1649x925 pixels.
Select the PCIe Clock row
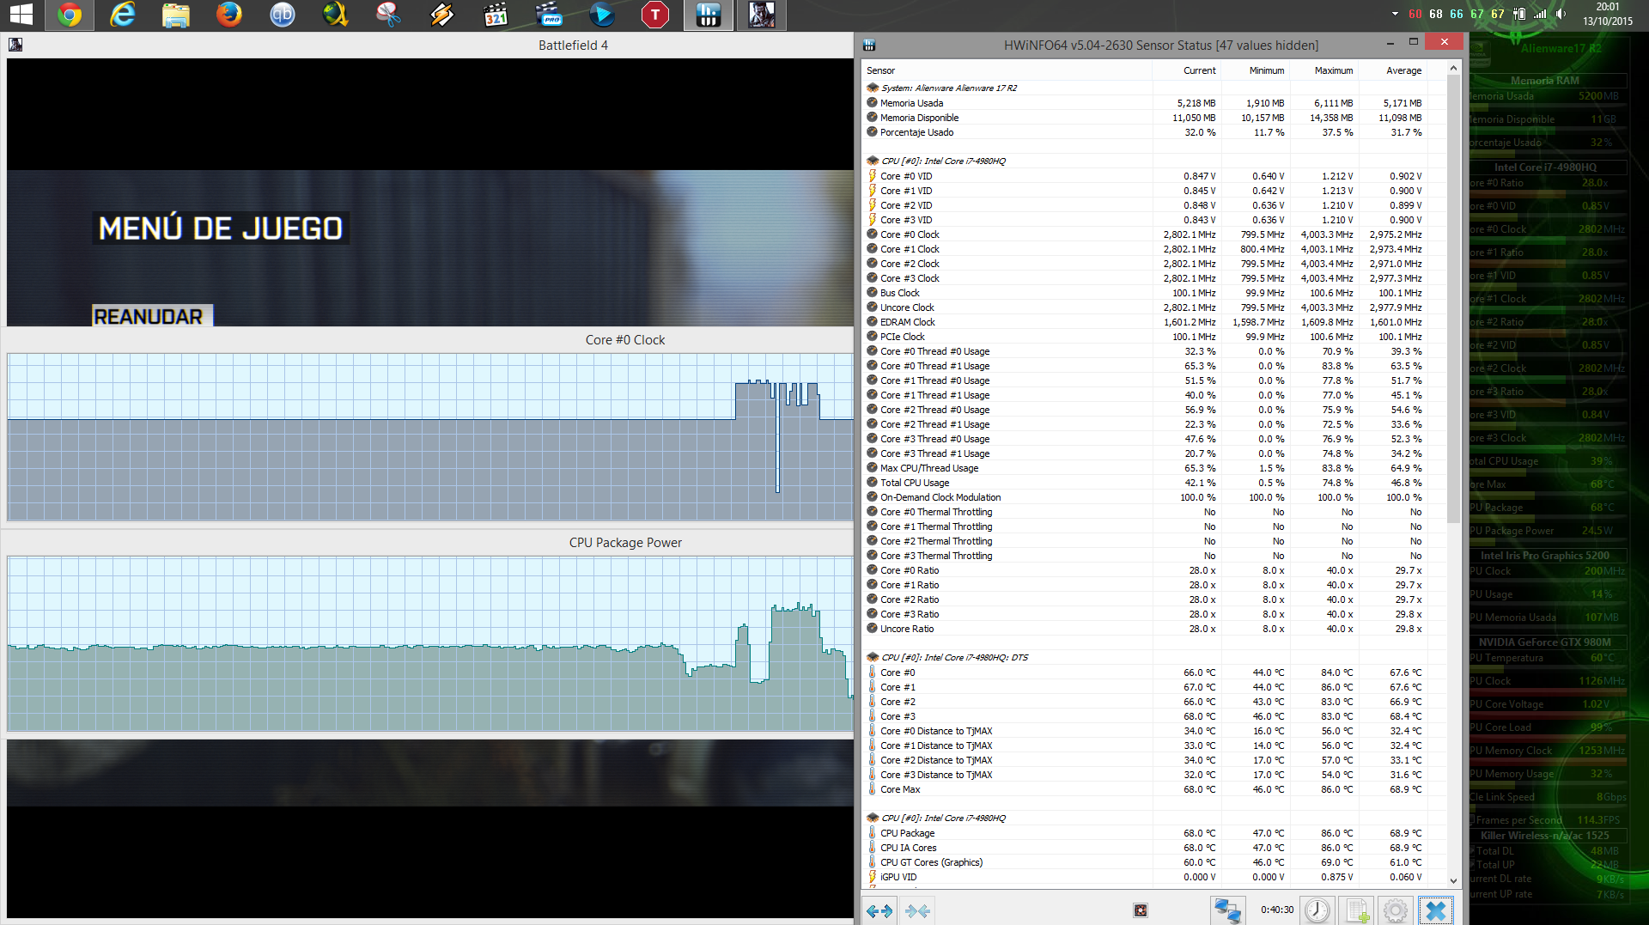tap(1154, 337)
